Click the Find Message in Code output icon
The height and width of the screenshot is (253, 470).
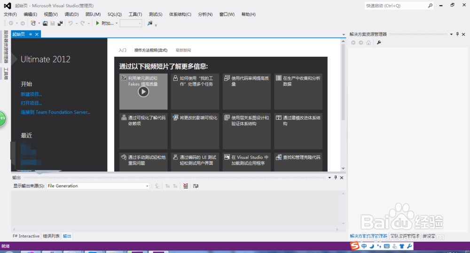pos(157,186)
